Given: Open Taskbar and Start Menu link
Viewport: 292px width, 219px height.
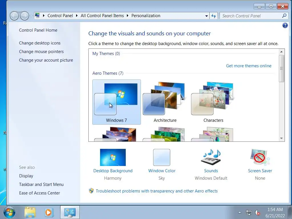Looking at the screenshot, I should [x=41, y=184].
